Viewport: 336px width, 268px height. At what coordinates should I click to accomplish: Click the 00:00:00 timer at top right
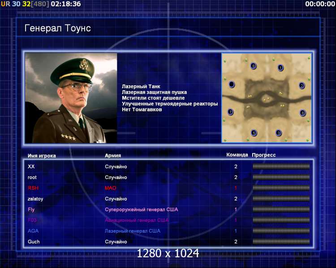pyautogui.click(x=320, y=4)
